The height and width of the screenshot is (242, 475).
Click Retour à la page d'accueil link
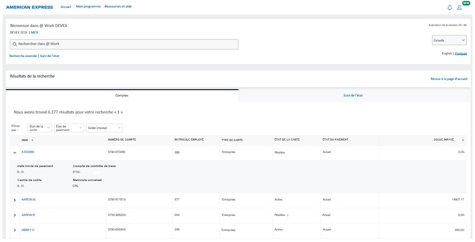448,79
